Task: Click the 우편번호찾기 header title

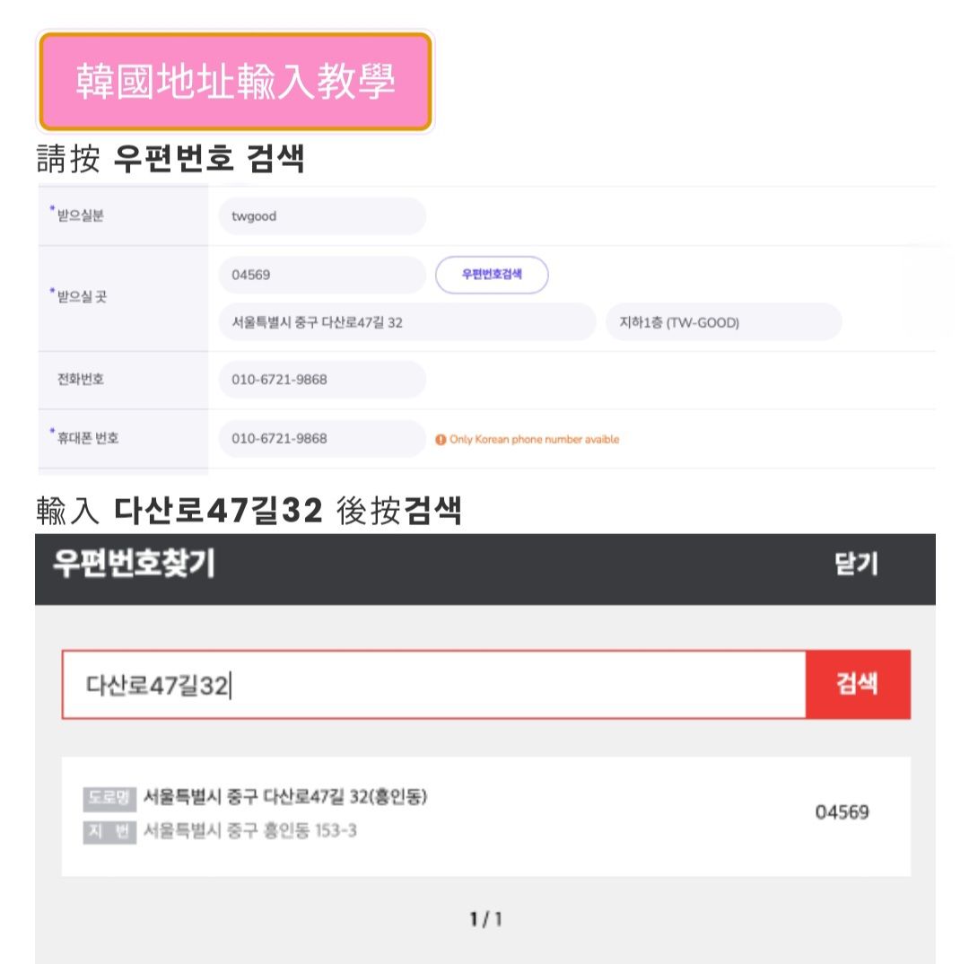Action: point(134,566)
